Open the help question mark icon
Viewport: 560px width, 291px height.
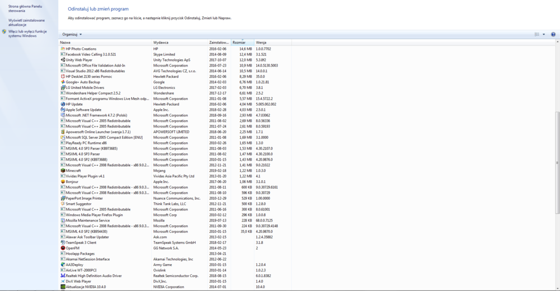point(553,34)
